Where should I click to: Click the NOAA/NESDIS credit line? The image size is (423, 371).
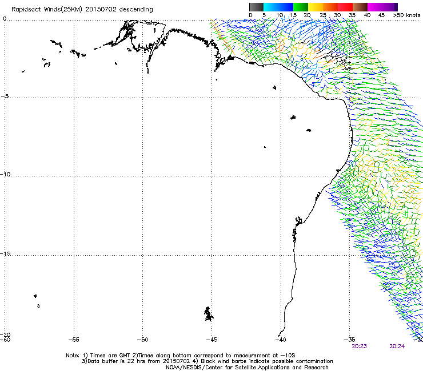[247, 368]
